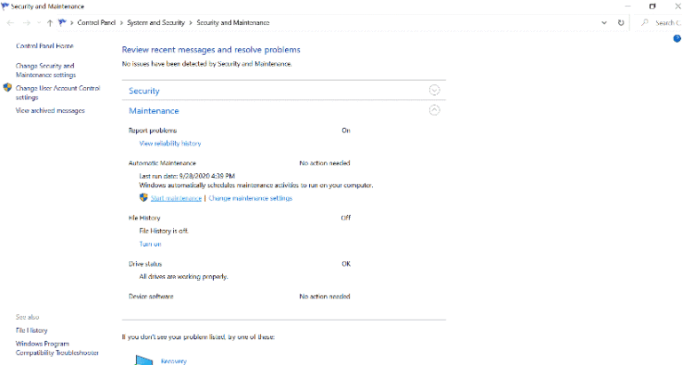Viewport: 682px width, 365px height.
Task: Click View archived messages in sidebar
Action: (x=50, y=111)
